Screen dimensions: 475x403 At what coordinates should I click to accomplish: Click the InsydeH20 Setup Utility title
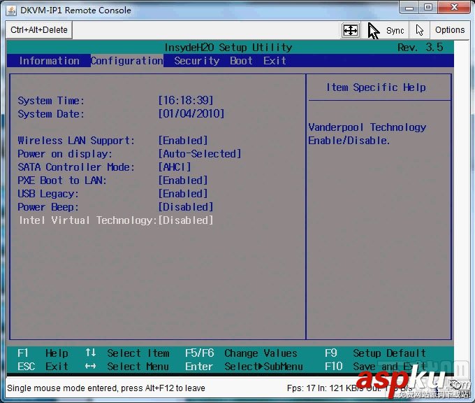[228, 48]
